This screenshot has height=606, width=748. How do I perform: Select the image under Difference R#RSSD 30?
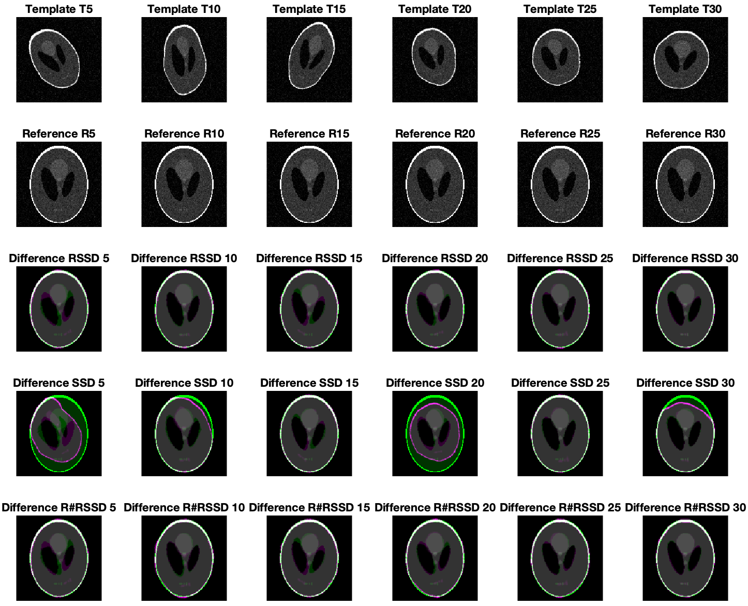(685, 558)
